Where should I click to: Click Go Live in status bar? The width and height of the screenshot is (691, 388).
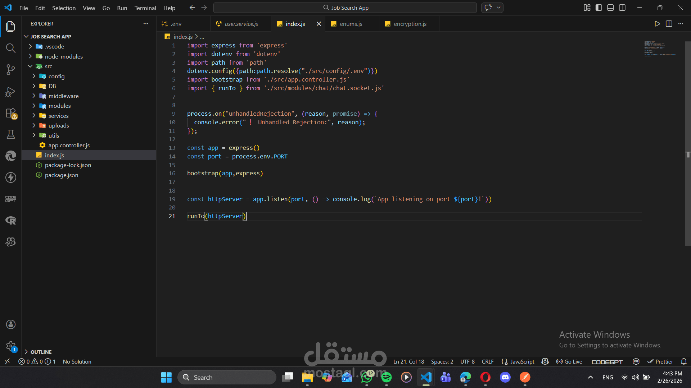[x=569, y=361]
